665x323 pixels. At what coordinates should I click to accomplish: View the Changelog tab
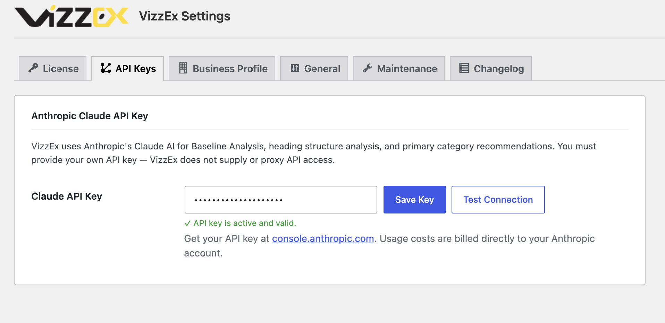point(491,69)
